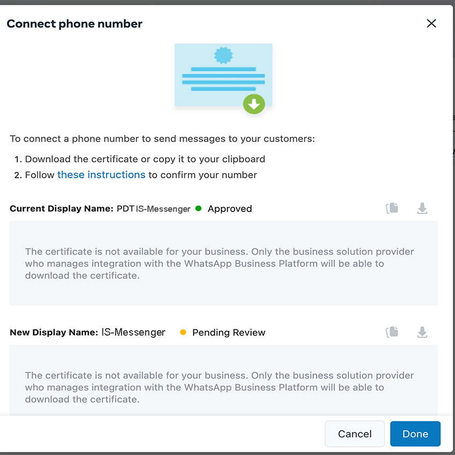Download the current display name certificate

click(x=422, y=208)
